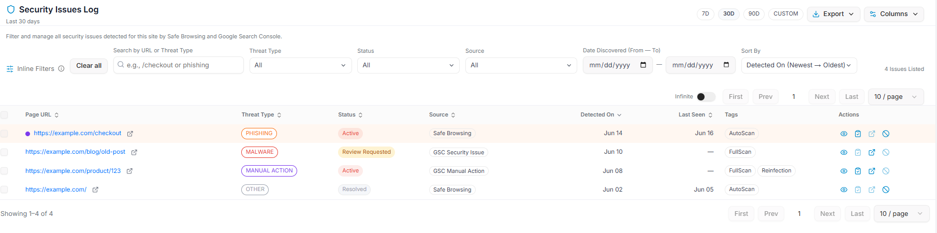View details of the blog/old-post malware issue
This screenshot has width=937, height=233.
(x=844, y=152)
